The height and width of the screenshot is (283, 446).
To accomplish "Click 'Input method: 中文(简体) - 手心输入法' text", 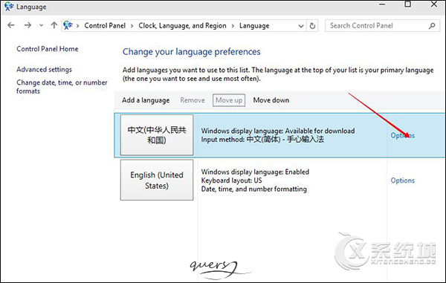I will [x=262, y=140].
